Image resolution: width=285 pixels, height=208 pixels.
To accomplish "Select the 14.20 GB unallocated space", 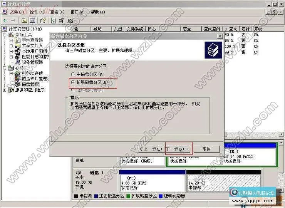I will tap(224, 181).
